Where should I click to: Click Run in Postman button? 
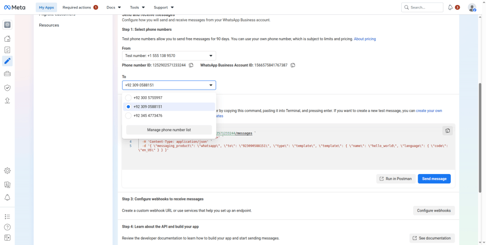click(x=396, y=179)
